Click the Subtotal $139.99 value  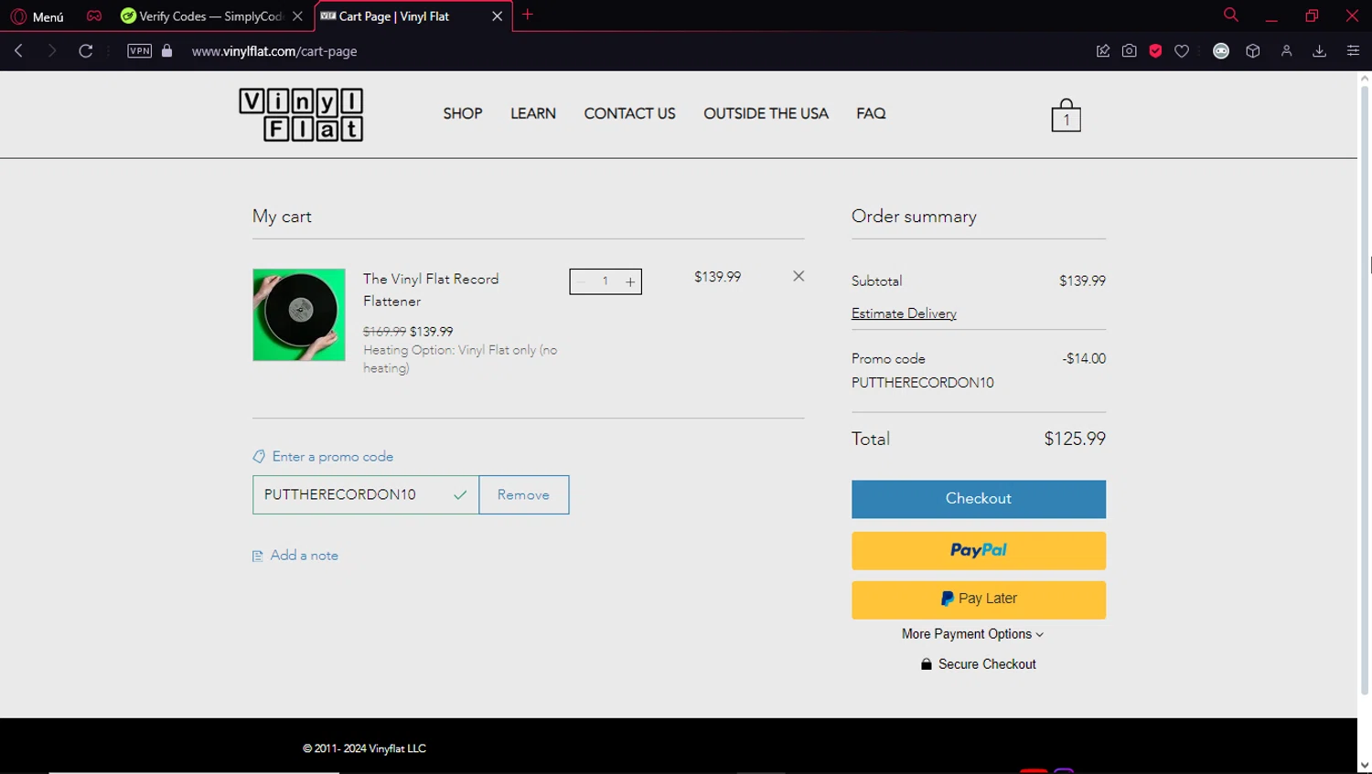(1082, 281)
